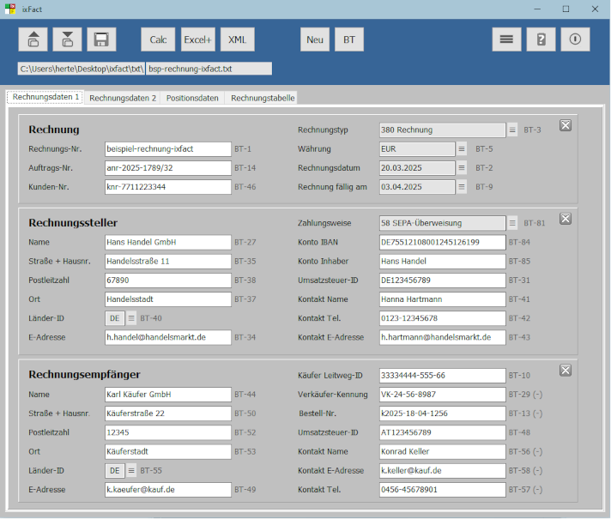Click the floppy disk save icon
The image size is (611, 519).
pos(102,39)
